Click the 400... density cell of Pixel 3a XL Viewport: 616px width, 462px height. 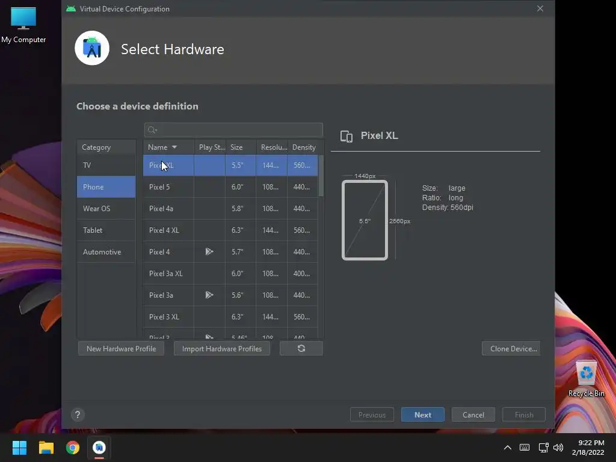[x=303, y=274]
